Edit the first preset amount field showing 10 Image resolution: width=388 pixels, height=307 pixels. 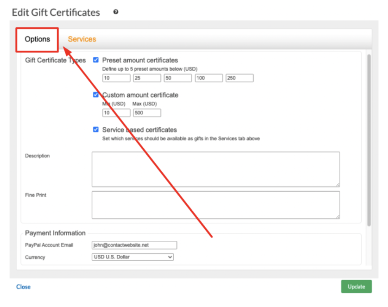point(116,78)
